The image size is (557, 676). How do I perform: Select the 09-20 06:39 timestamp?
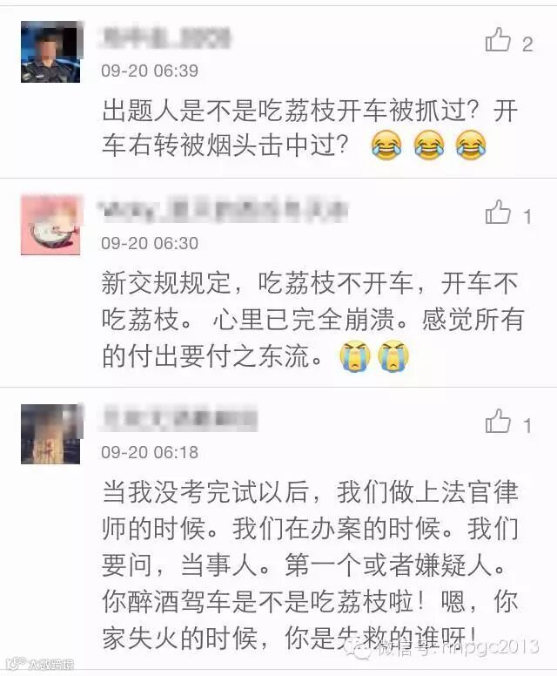[x=150, y=71]
